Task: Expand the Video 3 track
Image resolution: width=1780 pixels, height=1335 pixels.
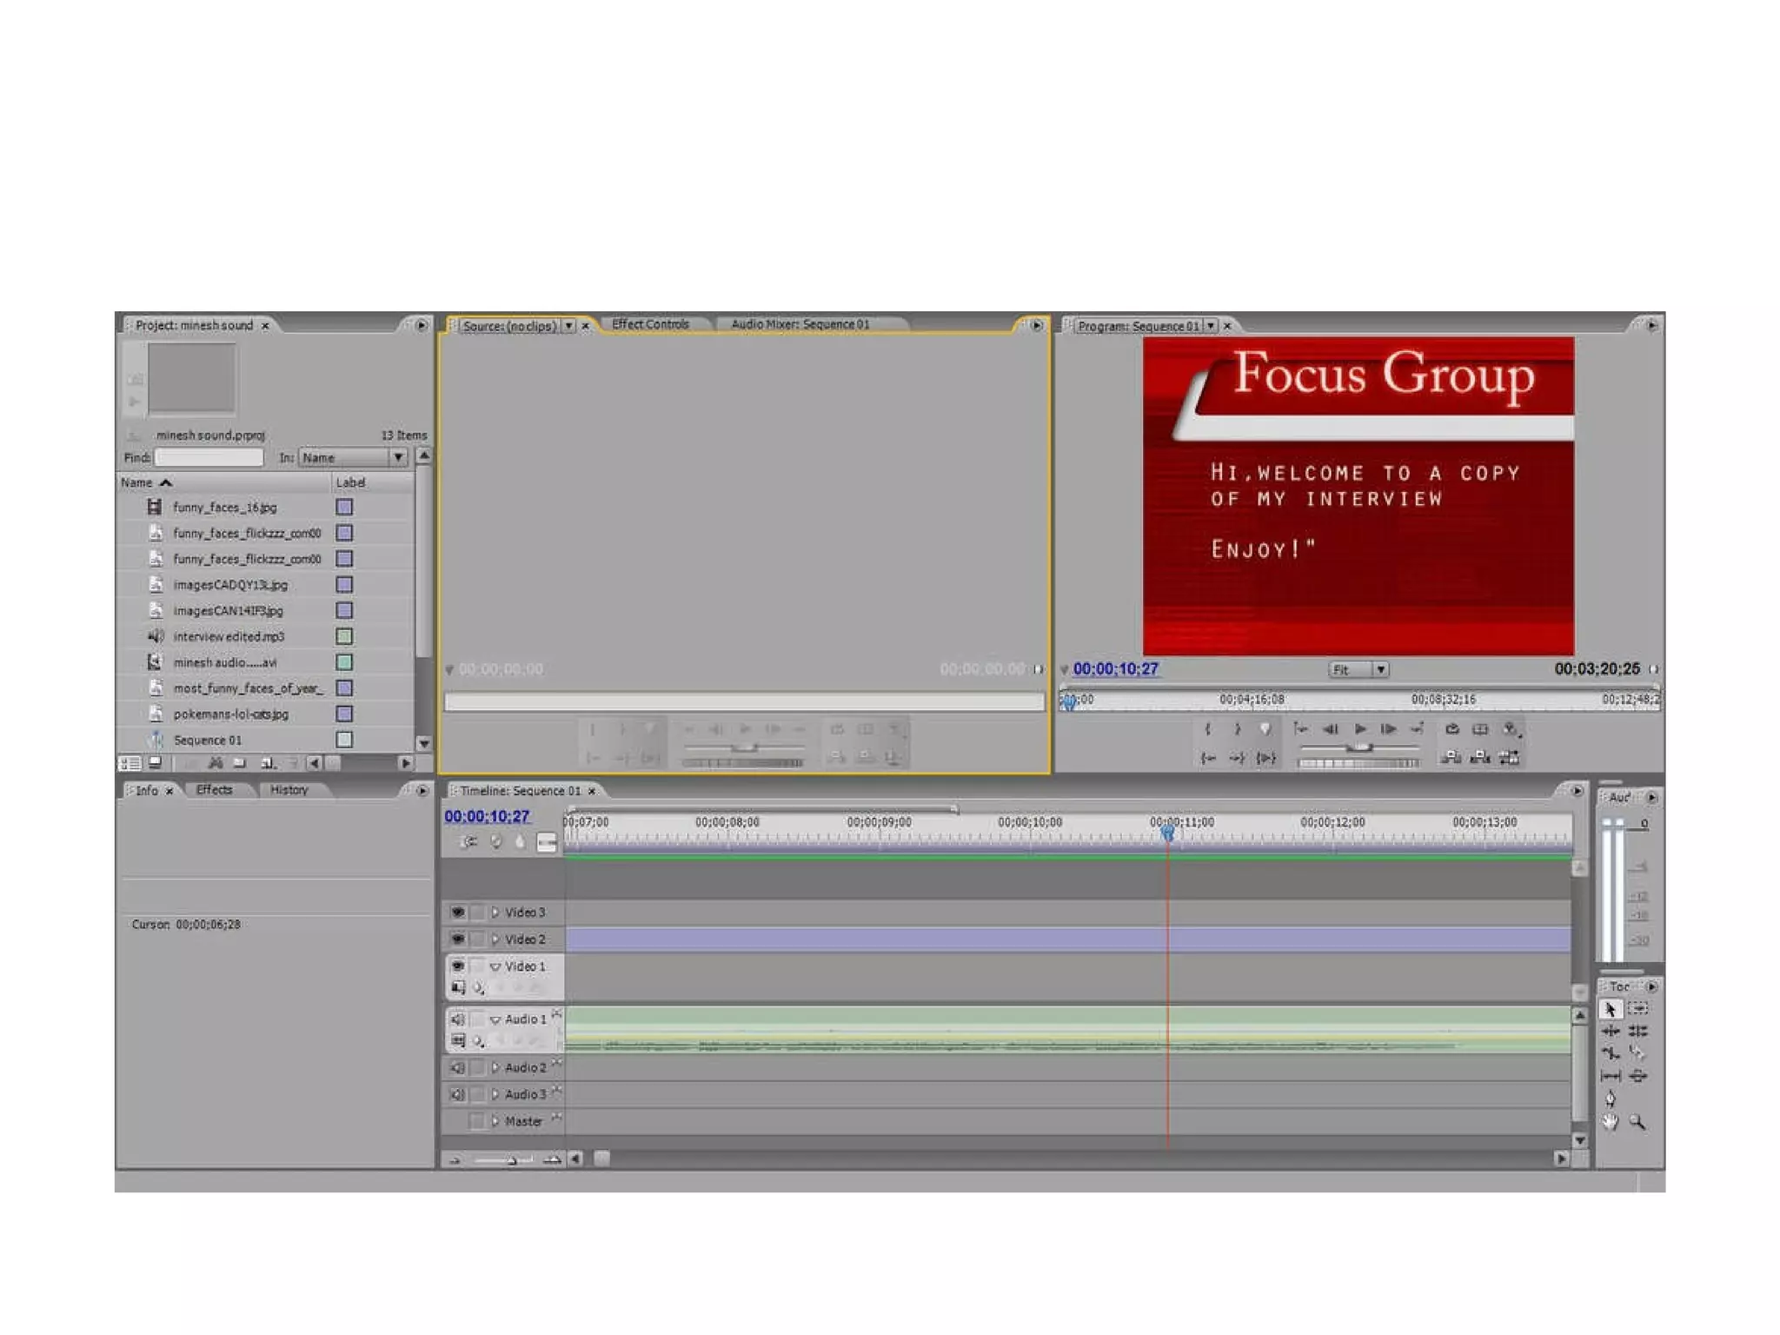Action: (x=495, y=912)
